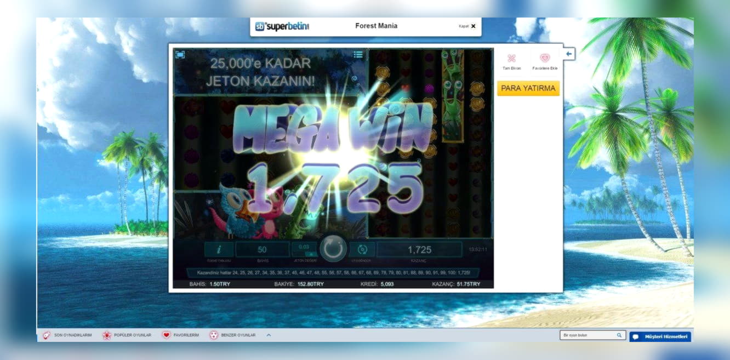Expand the bottom bar chevron
The height and width of the screenshot is (360, 730).
point(269,335)
